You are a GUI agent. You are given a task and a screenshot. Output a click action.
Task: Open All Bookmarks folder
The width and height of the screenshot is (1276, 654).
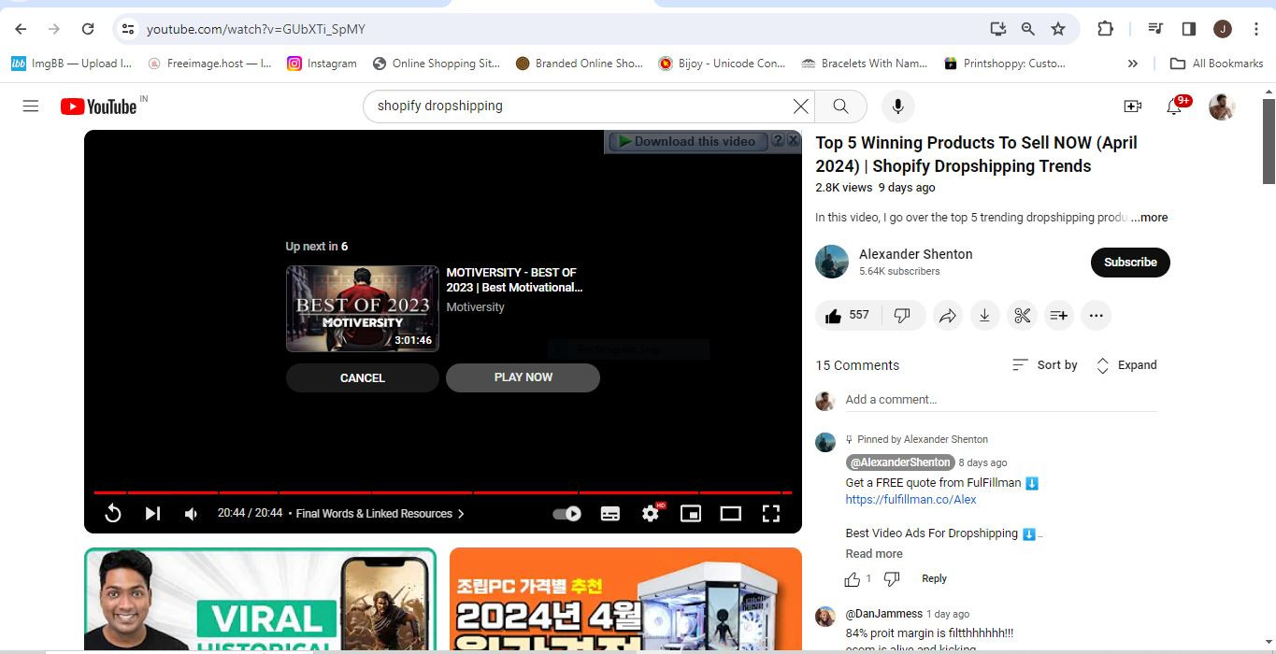pos(1216,64)
